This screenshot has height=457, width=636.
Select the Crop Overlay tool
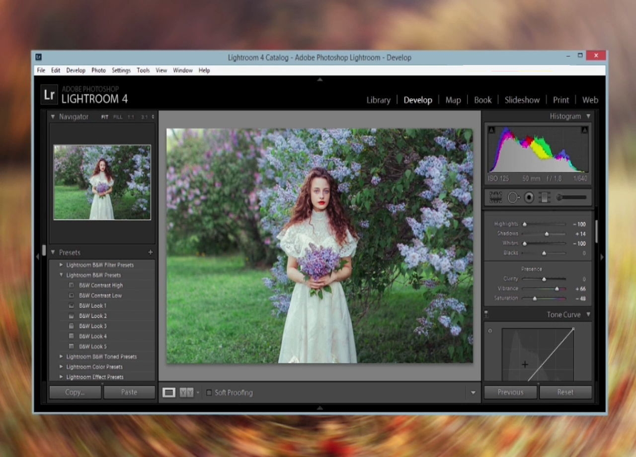click(495, 197)
